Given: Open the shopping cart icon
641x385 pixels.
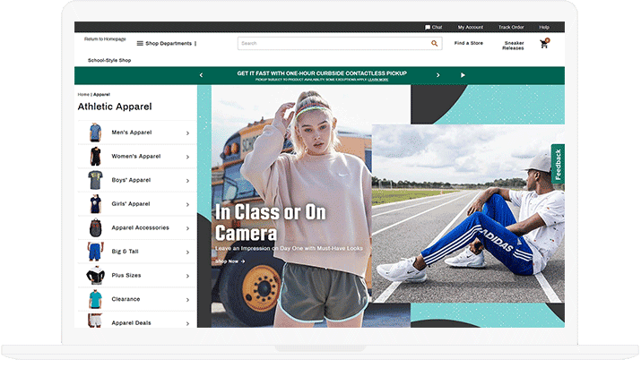Looking at the screenshot, I should tap(544, 44).
